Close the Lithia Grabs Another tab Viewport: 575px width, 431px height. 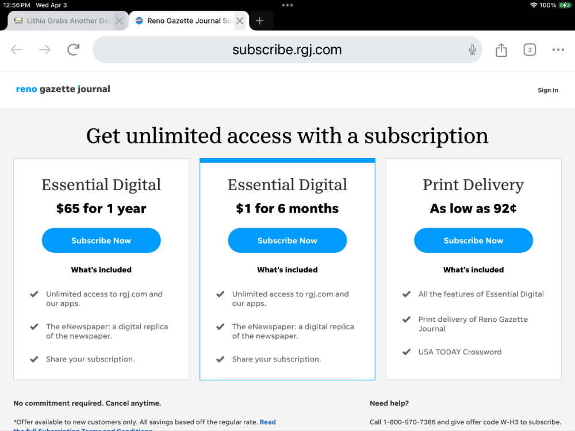(x=119, y=21)
